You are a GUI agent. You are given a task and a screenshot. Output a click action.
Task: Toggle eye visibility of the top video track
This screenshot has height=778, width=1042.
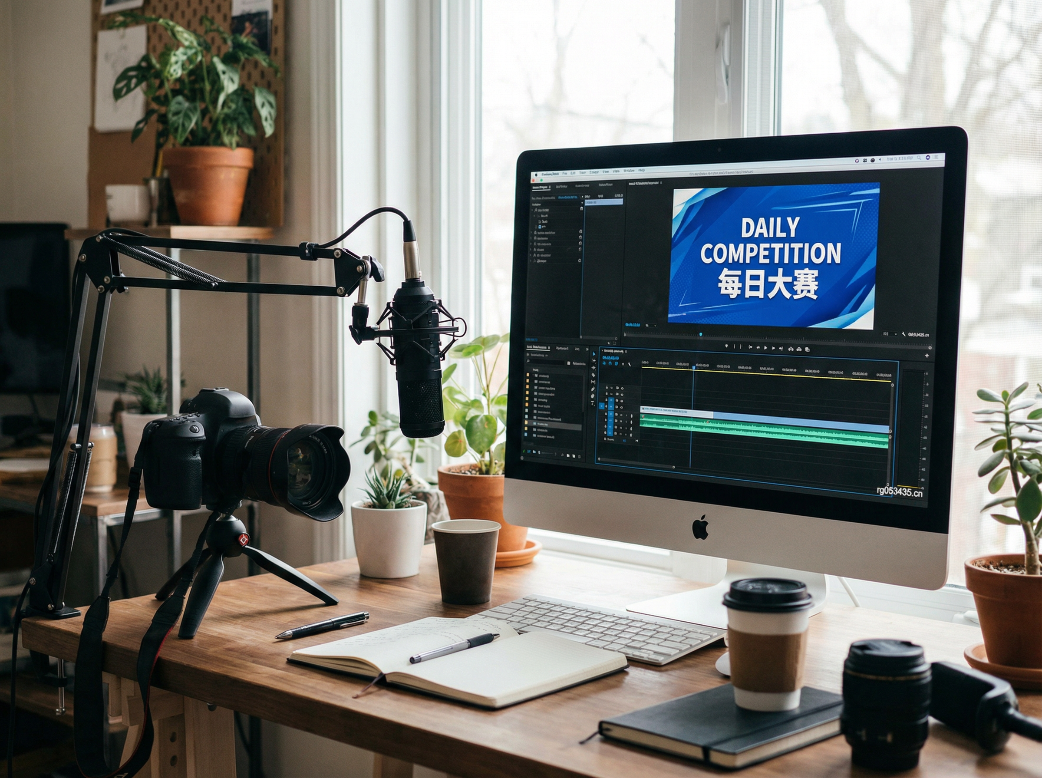coord(623,389)
